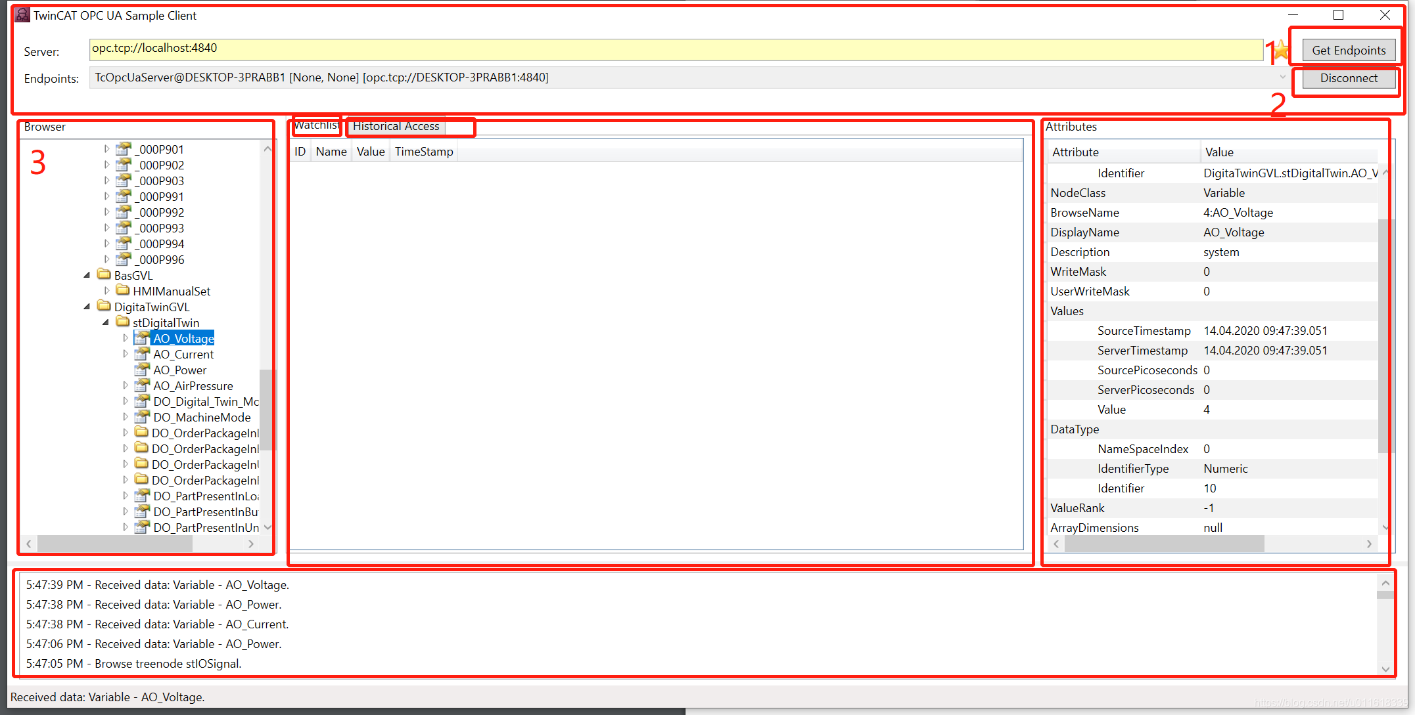The height and width of the screenshot is (715, 1415).
Task: Click the AO_Power variable icon
Action: tap(142, 370)
